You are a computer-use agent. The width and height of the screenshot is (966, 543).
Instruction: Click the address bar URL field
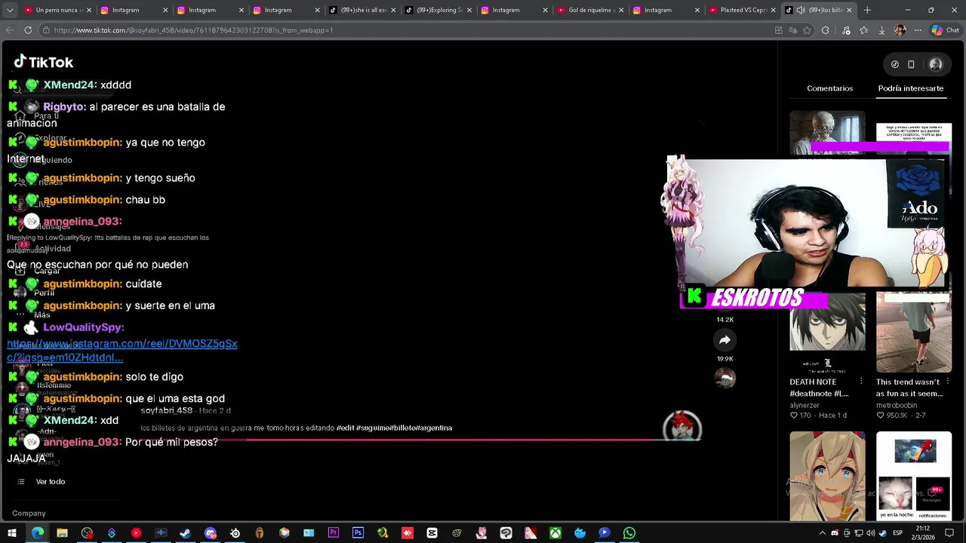point(408,30)
